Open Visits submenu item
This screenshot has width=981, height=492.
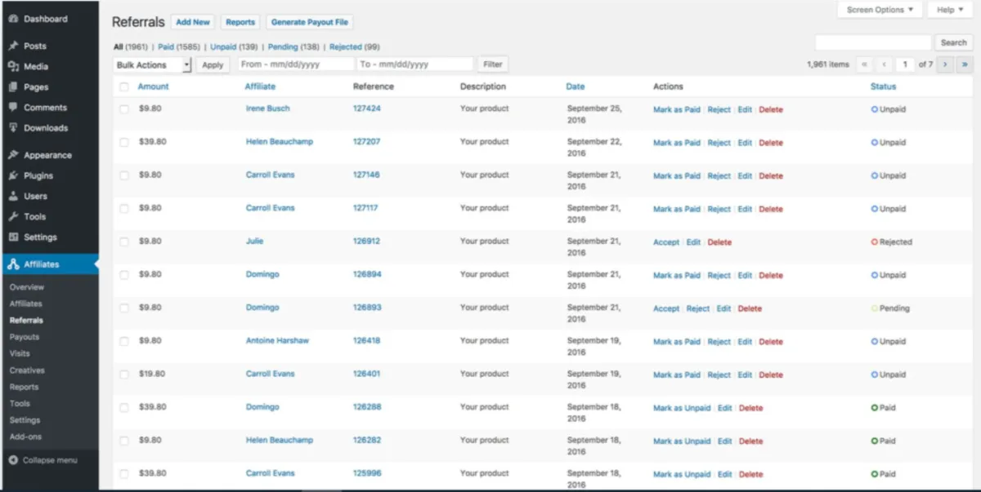(20, 353)
